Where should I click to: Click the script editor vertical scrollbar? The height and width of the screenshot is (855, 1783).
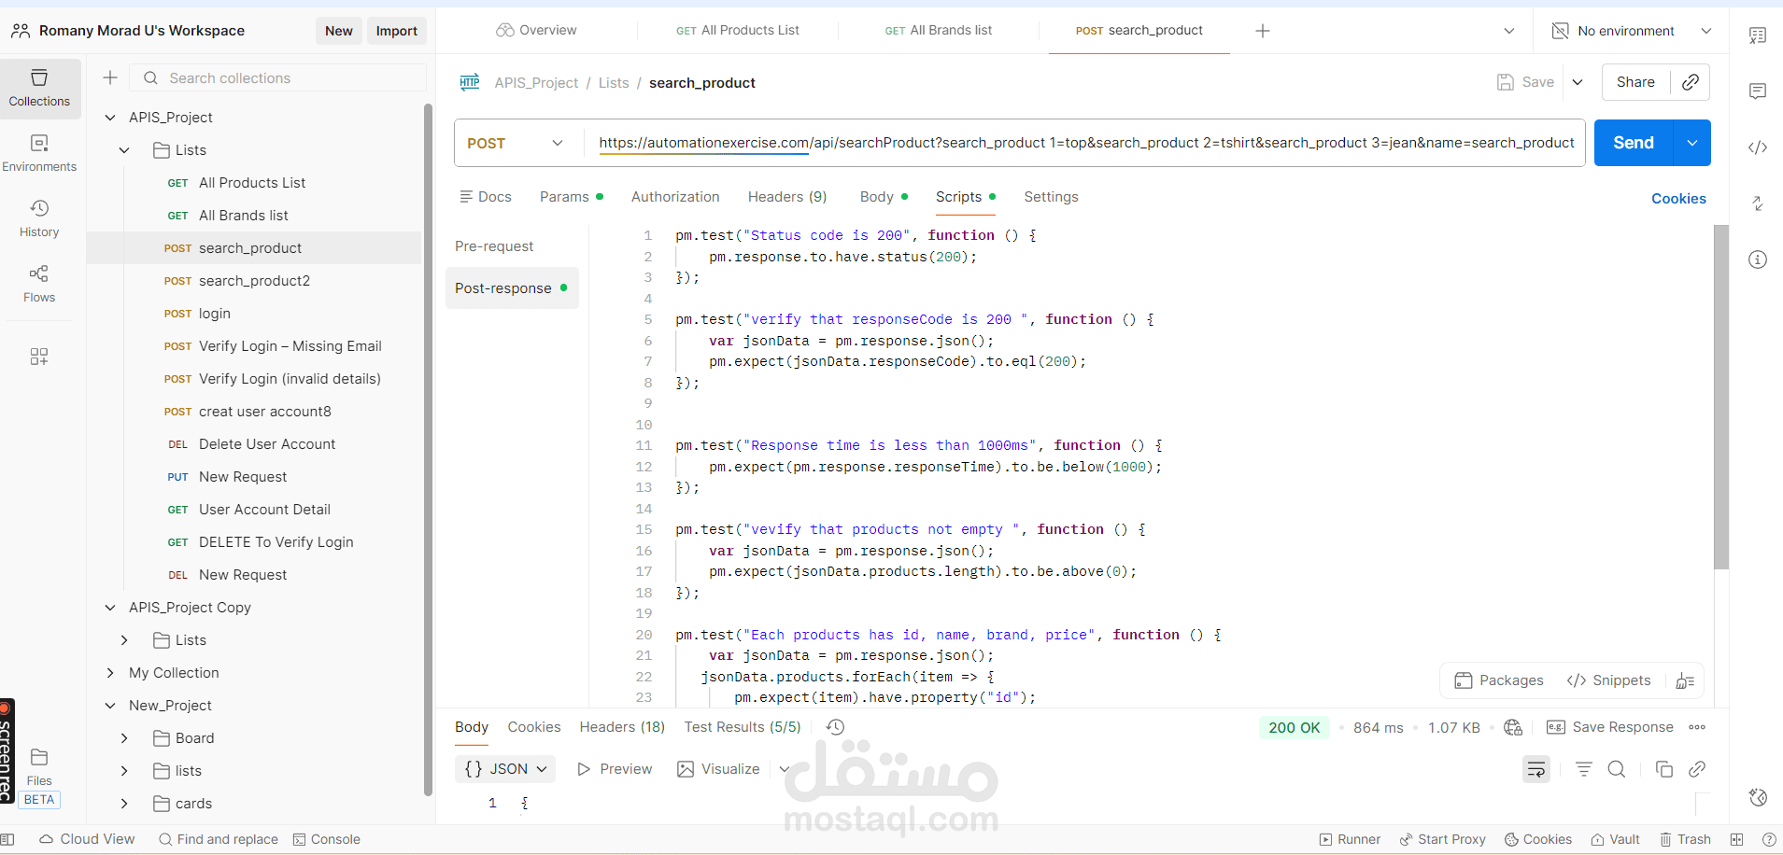coord(1721,397)
